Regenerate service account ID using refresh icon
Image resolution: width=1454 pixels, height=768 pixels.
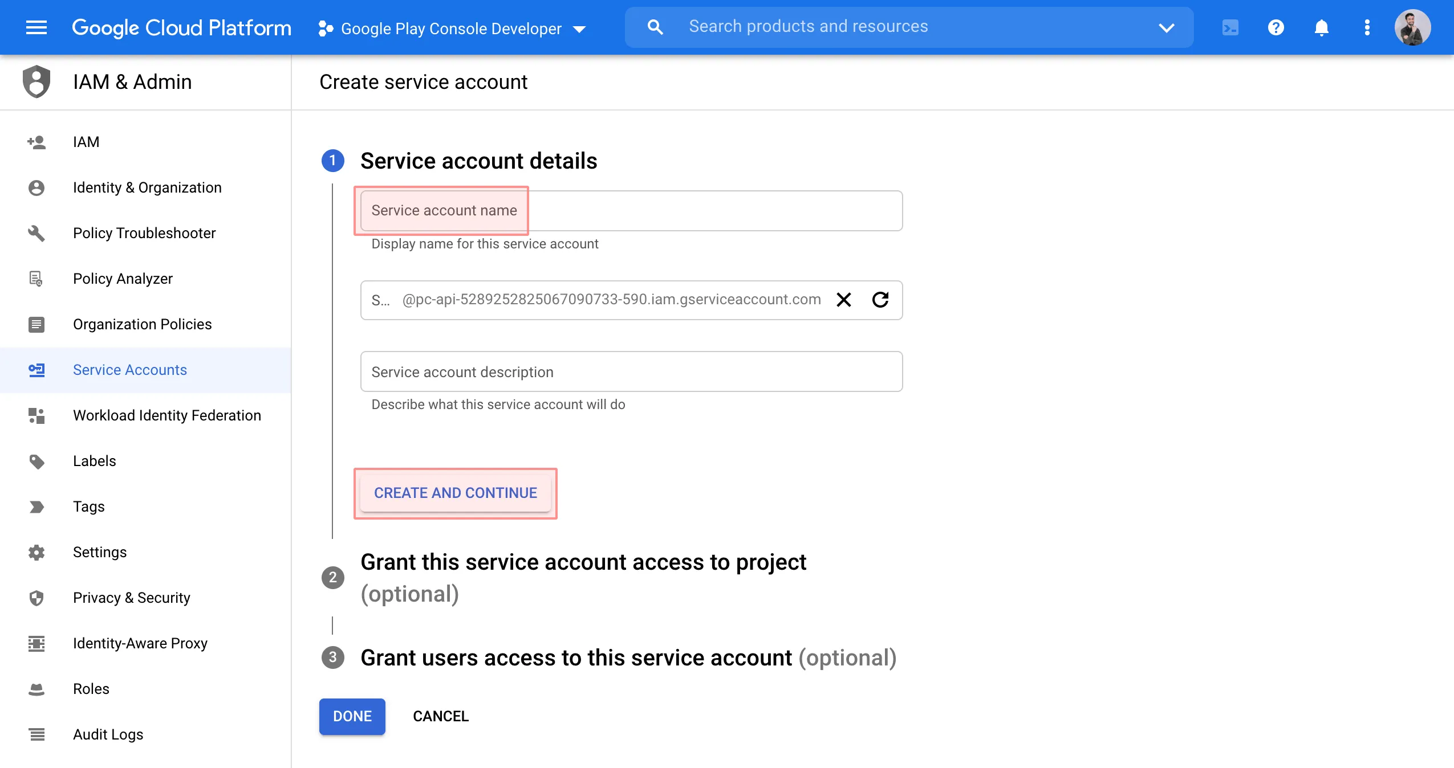tap(880, 300)
